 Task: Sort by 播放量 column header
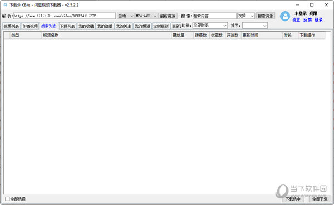[183, 35]
